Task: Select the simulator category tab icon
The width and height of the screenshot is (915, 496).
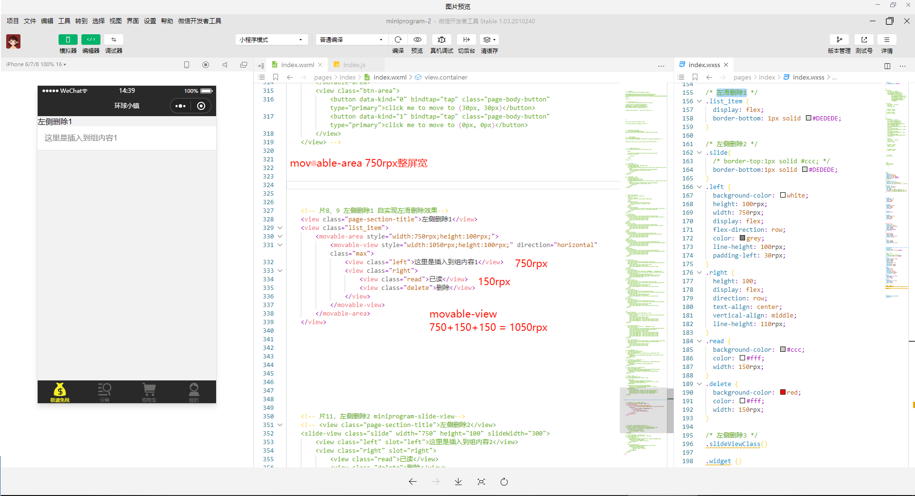Action: (x=105, y=392)
